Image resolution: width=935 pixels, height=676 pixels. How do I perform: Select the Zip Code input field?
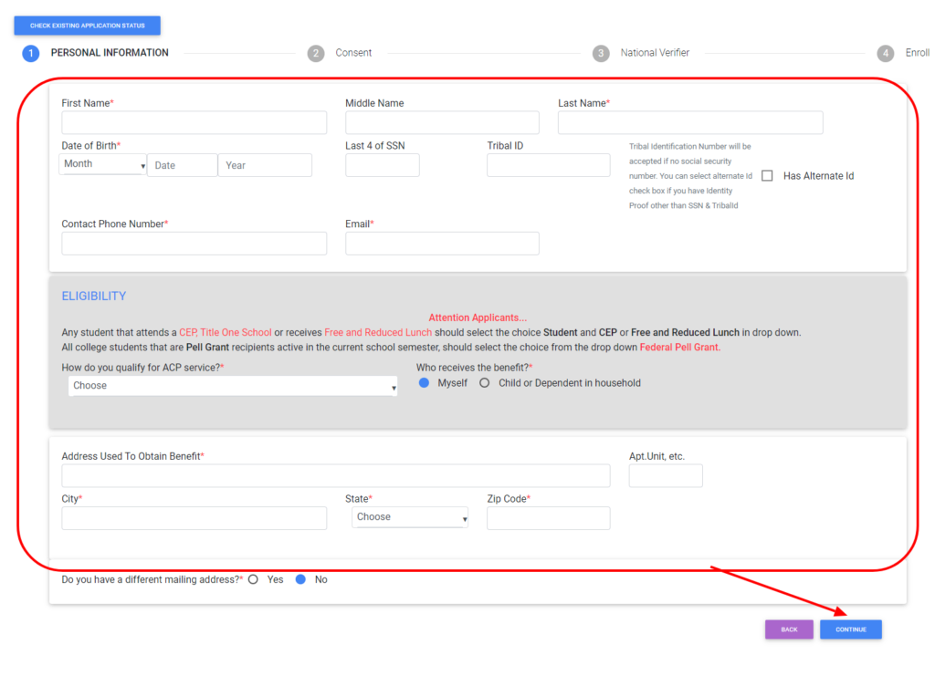click(x=548, y=518)
